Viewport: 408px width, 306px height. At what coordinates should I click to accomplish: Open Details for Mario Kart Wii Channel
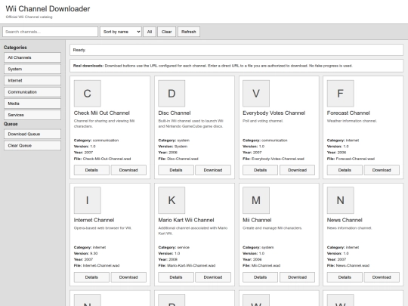point(176,277)
